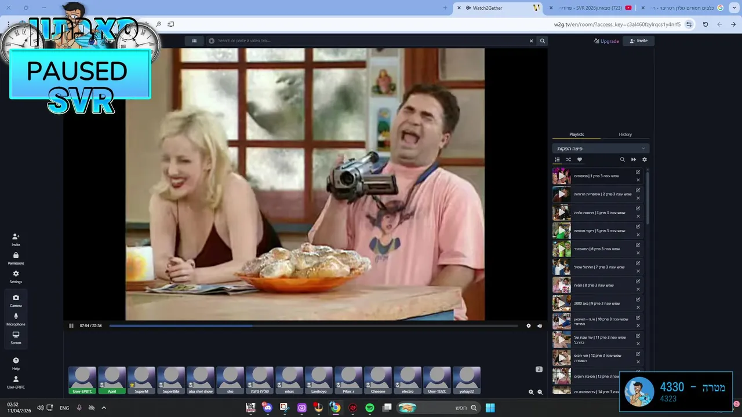This screenshot has height=417, width=742.
Task: Open Settings gear in left sidebar
Action: point(16,277)
